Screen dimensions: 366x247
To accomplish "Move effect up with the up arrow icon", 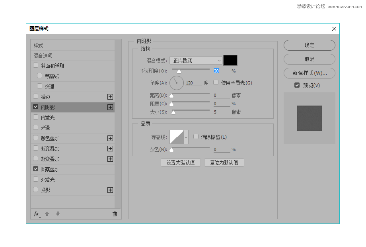I will pos(47,214).
